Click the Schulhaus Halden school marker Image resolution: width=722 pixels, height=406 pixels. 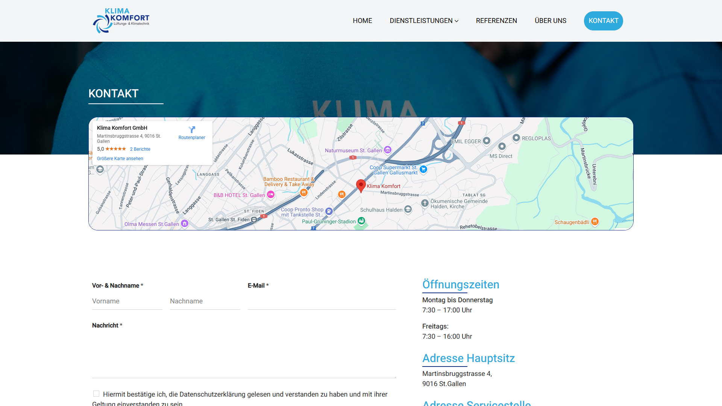(408, 209)
